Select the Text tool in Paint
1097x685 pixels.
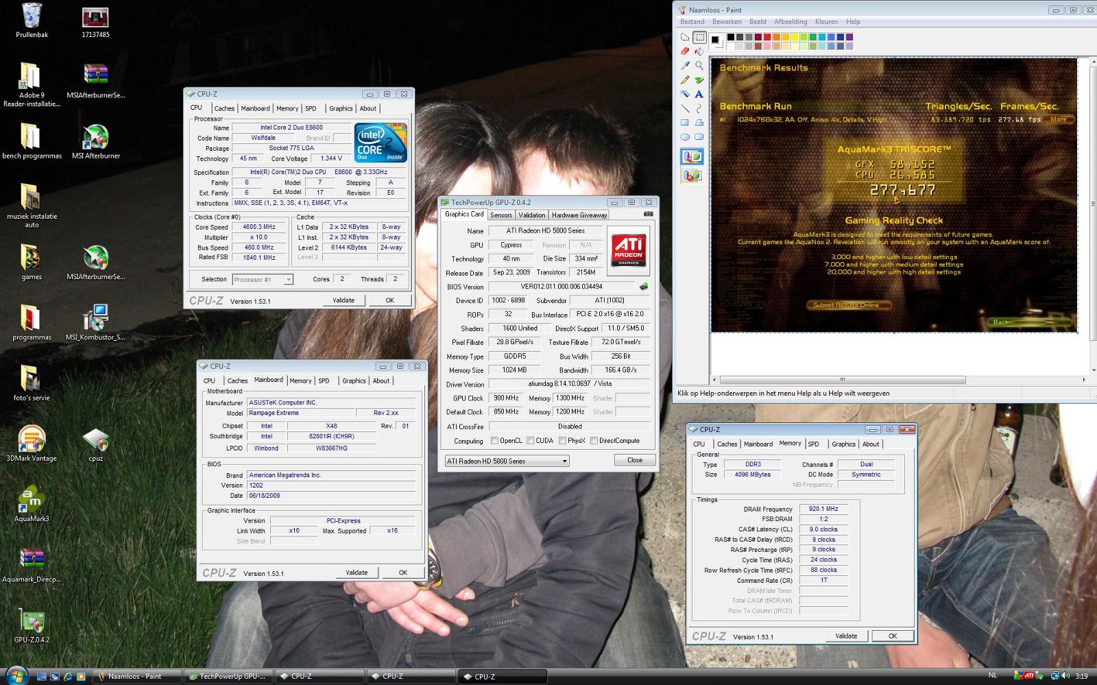click(699, 94)
